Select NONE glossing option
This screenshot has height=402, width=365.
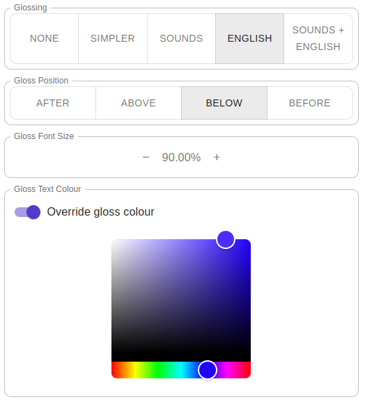coord(44,38)
